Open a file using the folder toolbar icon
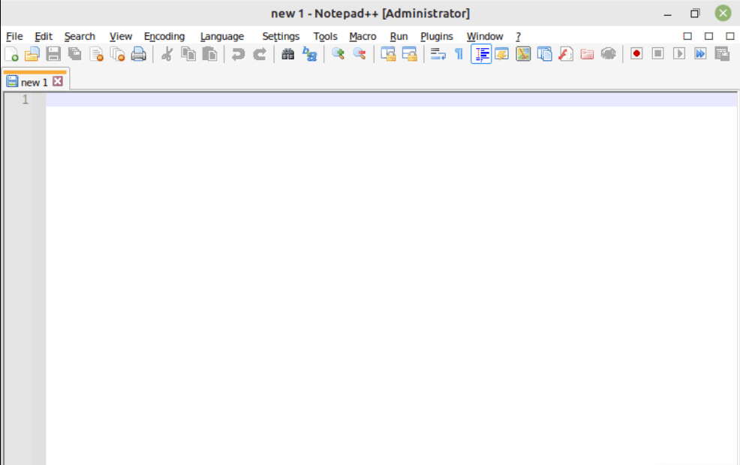 tap(32, 54)
